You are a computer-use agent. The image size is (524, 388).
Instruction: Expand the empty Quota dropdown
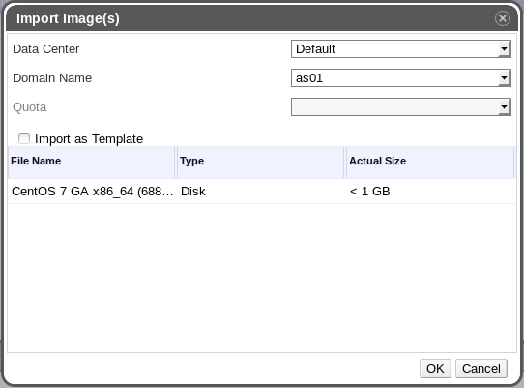point(400,107)
